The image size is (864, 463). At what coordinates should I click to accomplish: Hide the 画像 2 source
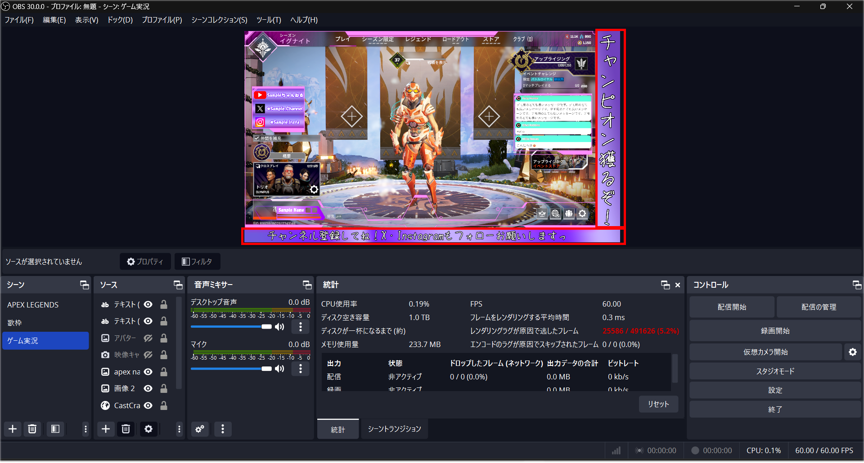[148, 388]
